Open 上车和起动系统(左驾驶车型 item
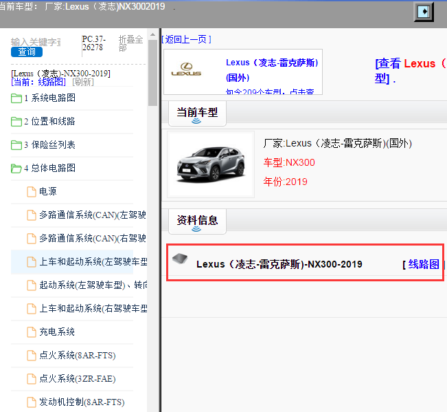This screenshot has height=412, width=447. coord(93,261)
